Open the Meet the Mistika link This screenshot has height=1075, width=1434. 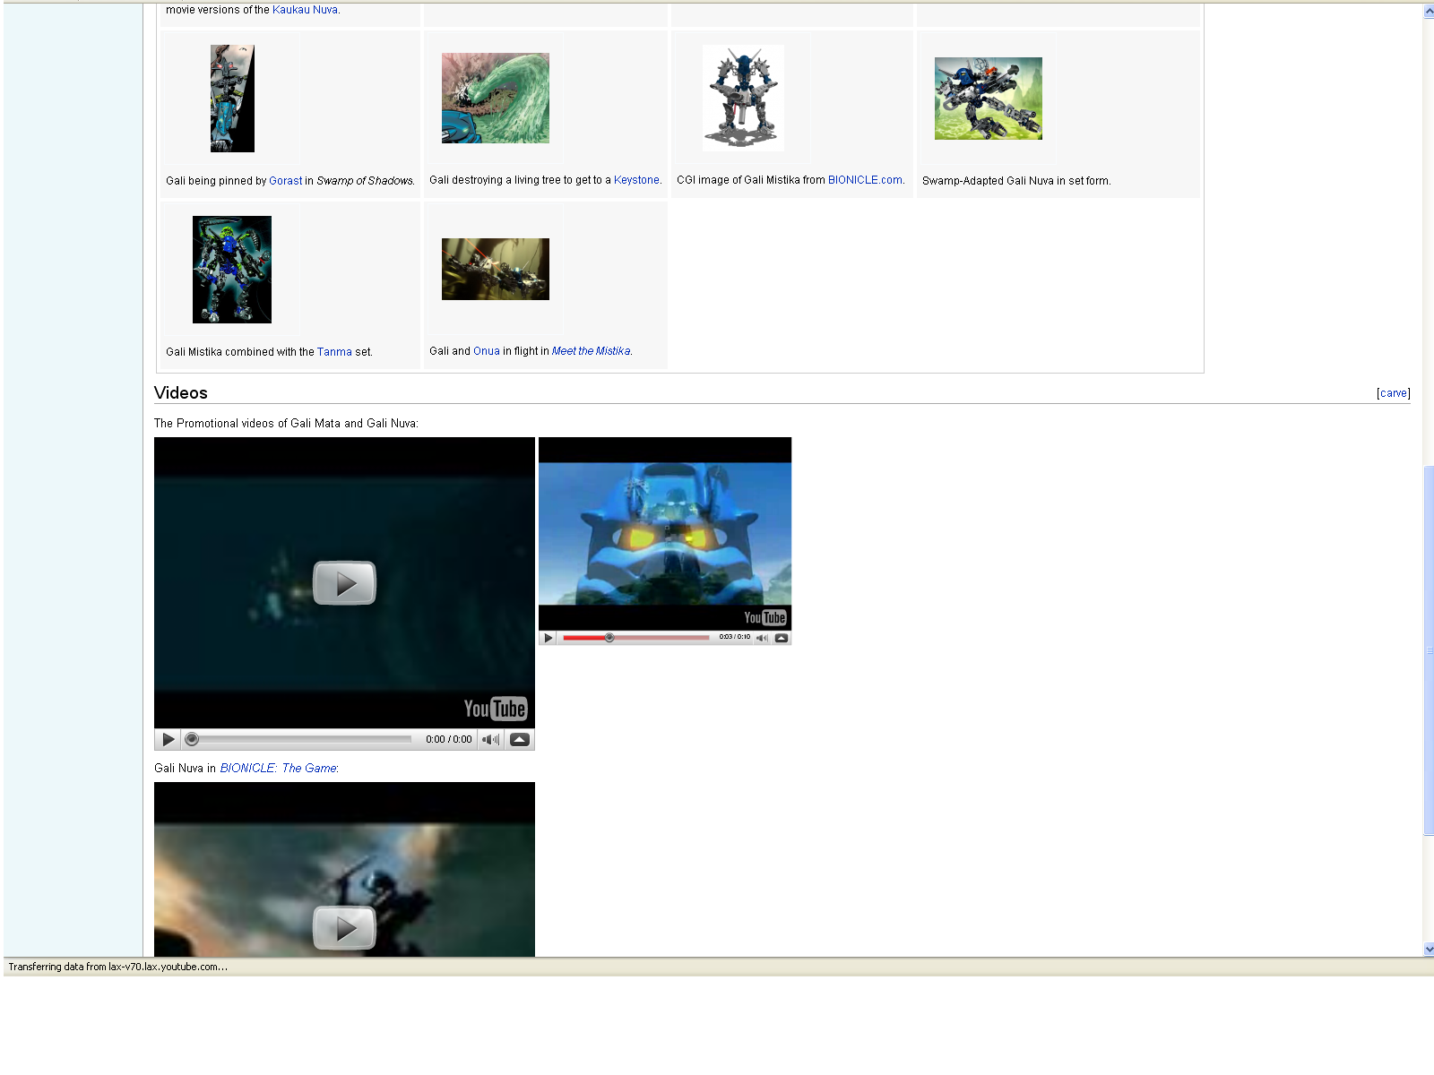point(591,351)
